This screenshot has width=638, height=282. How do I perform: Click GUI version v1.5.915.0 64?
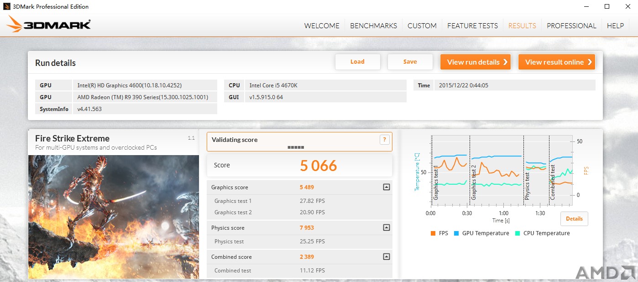click(x=326, y=97)
